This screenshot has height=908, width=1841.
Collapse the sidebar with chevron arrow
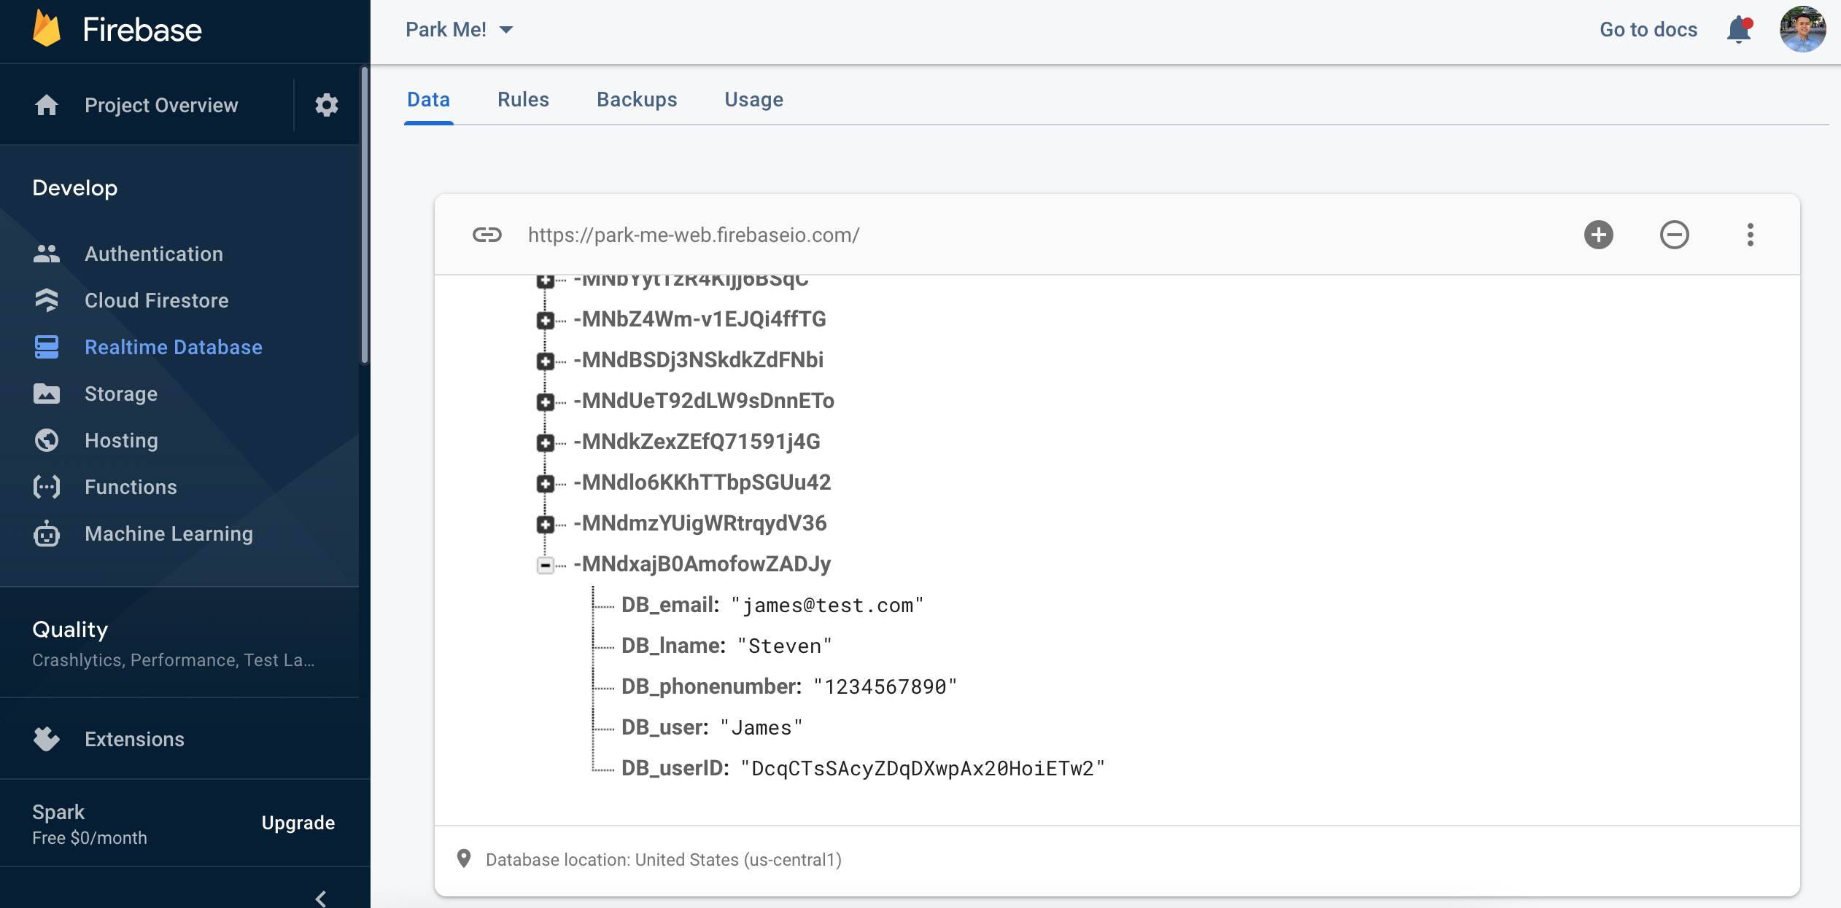pyautogui.click(x=321, y=898)
